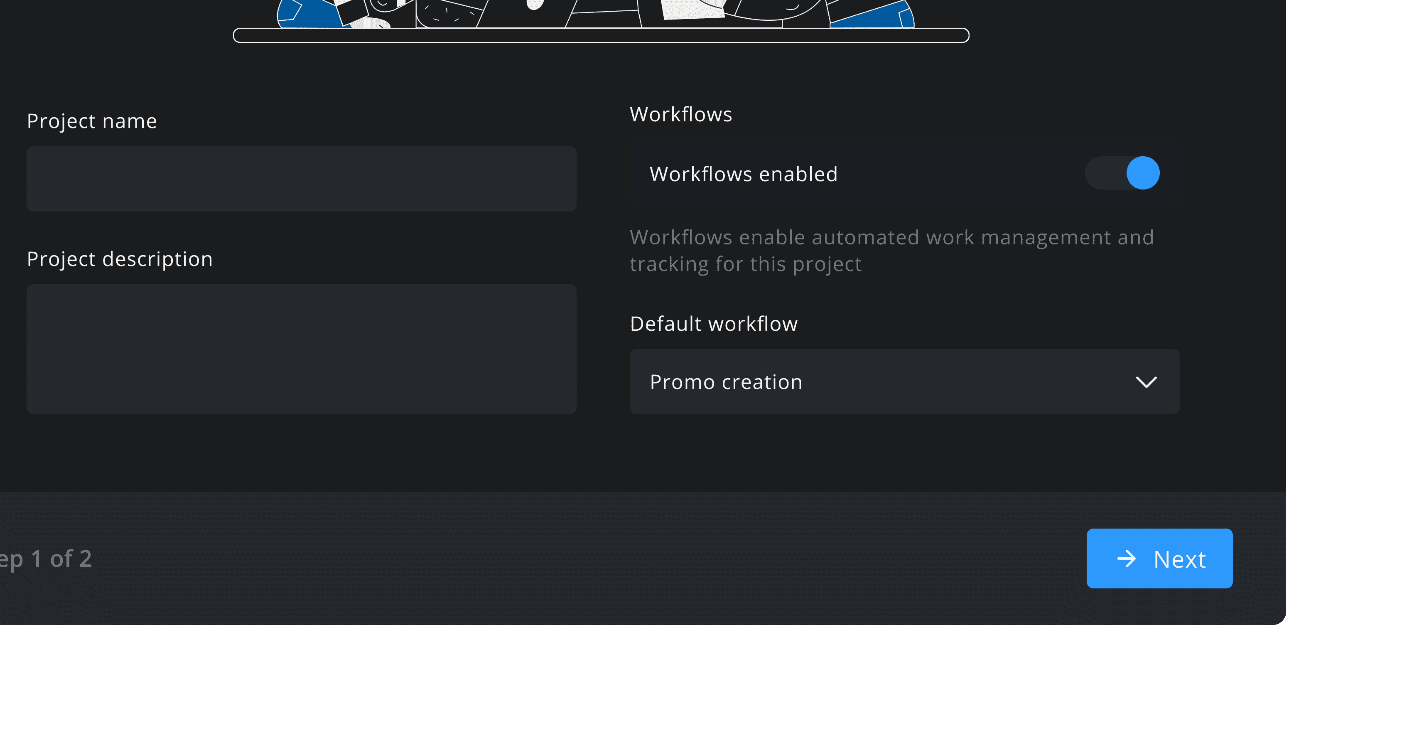Disable the Workflows enabled switch

click(1122, 173)
